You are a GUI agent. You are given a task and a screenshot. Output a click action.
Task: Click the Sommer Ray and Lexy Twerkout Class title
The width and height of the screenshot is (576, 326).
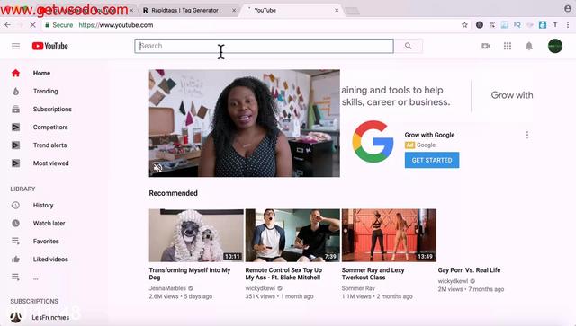coord(373,274)
